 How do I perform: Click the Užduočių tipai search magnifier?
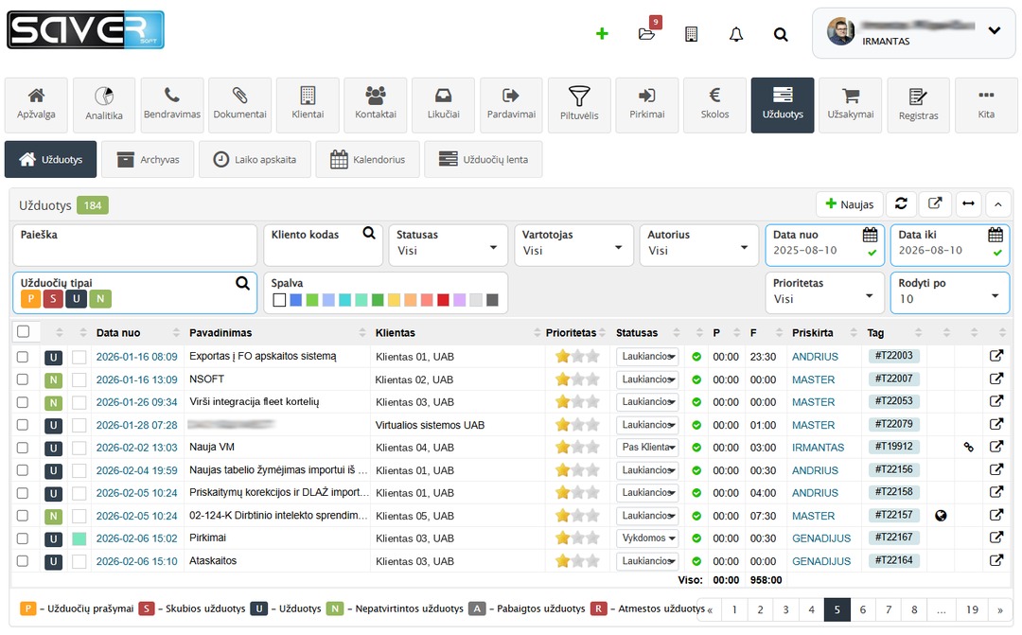tap(242, 283)
